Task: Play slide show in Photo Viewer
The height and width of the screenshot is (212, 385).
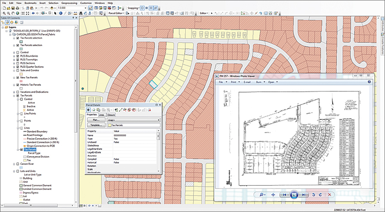Action: [293, 195]
